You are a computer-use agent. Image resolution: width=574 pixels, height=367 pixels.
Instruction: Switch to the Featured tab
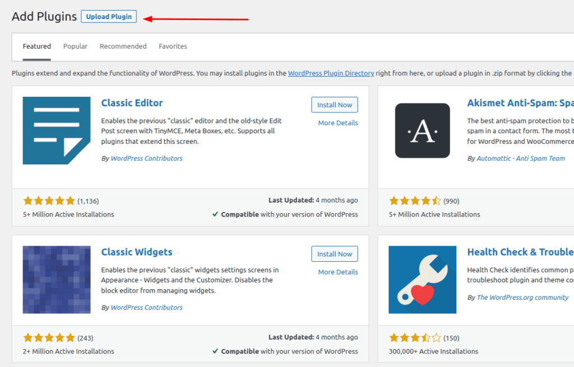36,46
